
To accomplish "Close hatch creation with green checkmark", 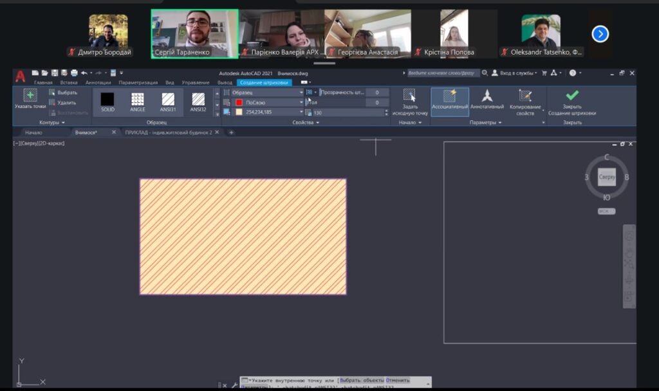I will click(571, 96).
